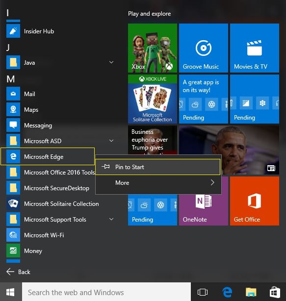
Task: Open the Xbox tile
Action: (153, 48)
